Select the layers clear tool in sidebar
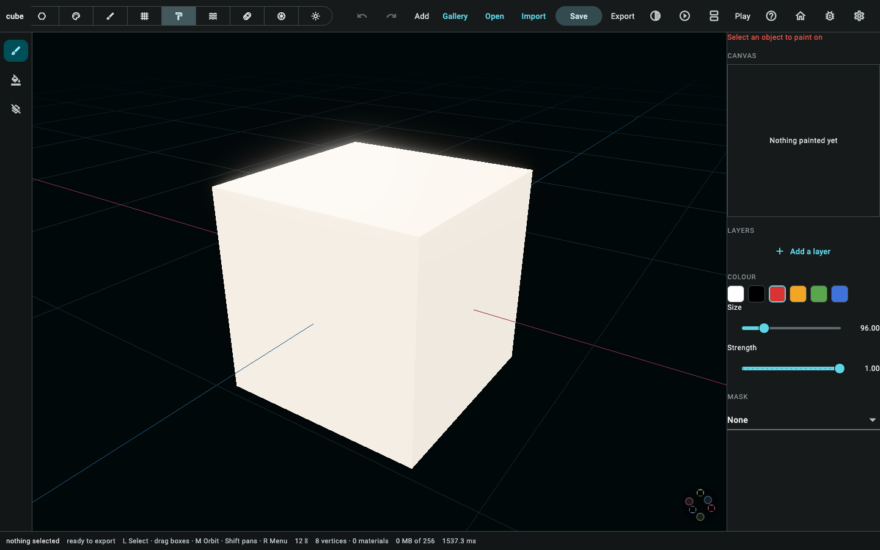 16,109
